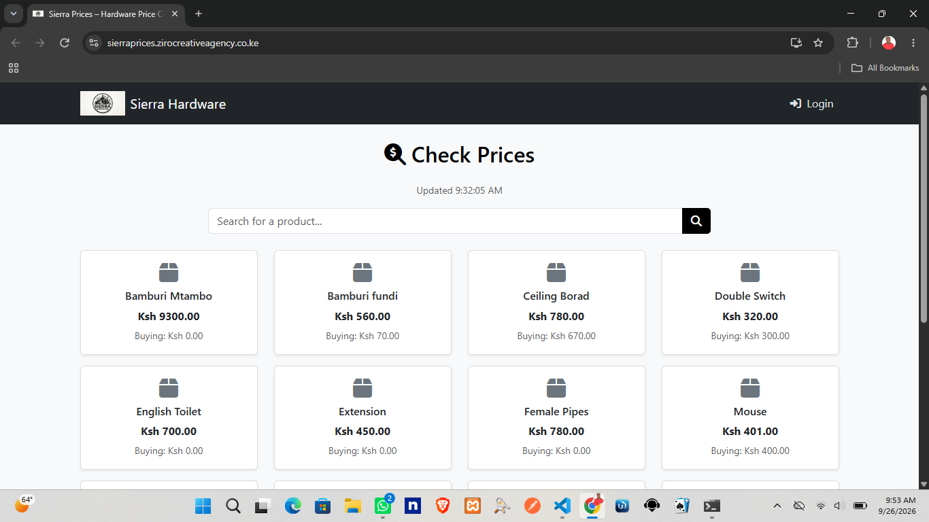The image size is (929, 522).
Task: Click the box icon above Bamburi Mtambo
Action: coord(169,273)
